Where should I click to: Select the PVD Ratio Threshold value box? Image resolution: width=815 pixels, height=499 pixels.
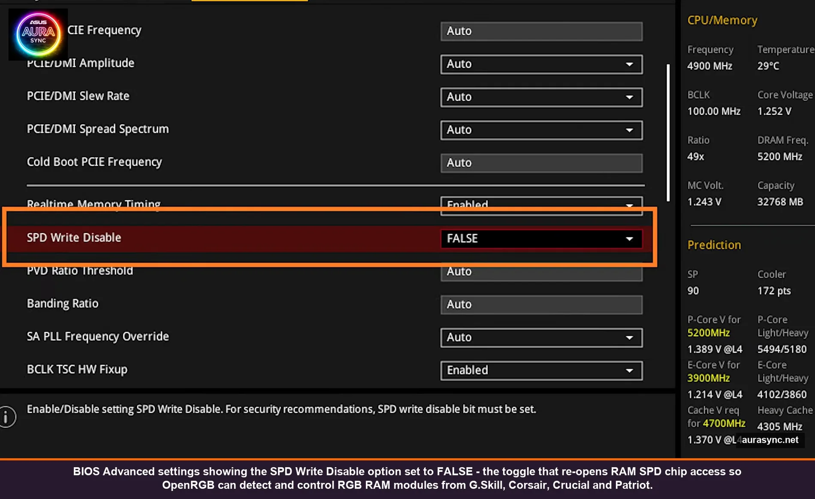click(x=541, y=272)
